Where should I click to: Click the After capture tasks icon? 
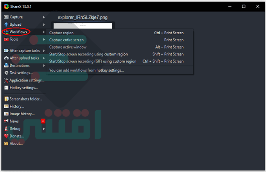coord(6,51)
